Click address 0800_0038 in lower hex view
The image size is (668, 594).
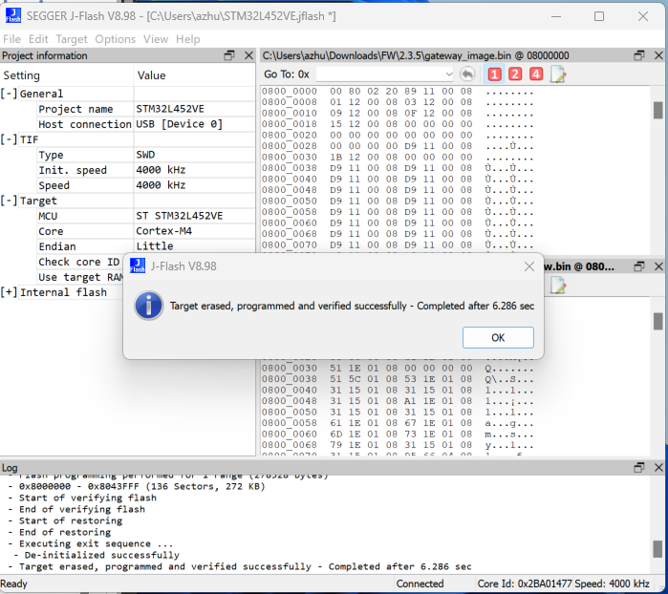(290, 379)
